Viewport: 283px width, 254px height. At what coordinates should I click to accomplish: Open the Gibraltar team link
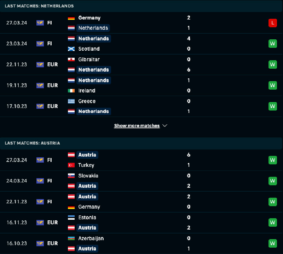click(89, 60)
